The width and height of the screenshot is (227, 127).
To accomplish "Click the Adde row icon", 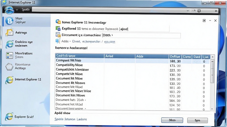I will pyautogui.click(x=58, y=41).
